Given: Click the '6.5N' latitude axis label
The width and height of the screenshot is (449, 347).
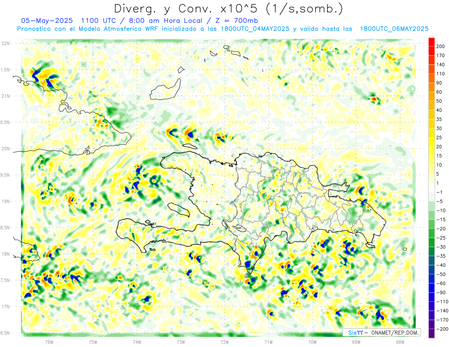Looking at the screenshot, I should pyautogui.click(x=5, y=333).
